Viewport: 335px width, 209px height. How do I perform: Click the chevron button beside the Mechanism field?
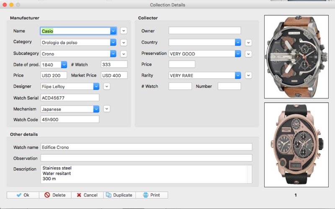(107, 109)
